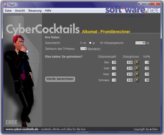Click the Zeitraum des Trinkens hours field
Image resolution: width=164 pixels, height=135 pixels.
point(83,49)
